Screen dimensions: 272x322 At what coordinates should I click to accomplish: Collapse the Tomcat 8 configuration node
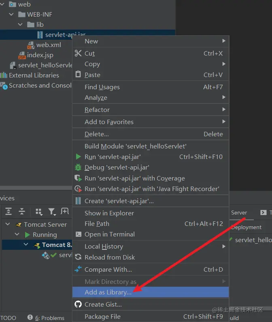tap(26, 244)
